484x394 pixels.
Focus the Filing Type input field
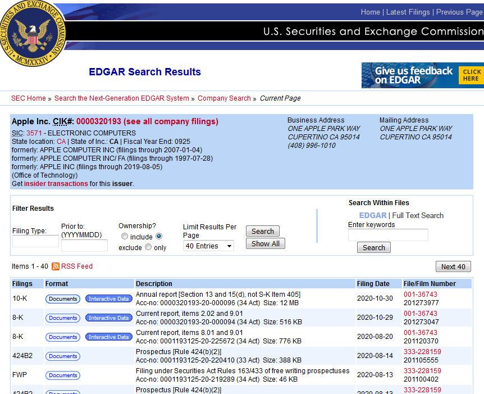tap(35, 241)
